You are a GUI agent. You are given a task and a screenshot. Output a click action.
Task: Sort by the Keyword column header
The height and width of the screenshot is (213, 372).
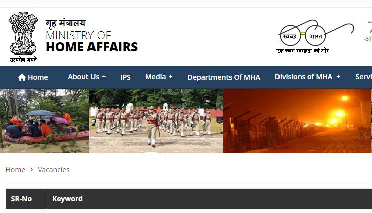click(68, 199)
